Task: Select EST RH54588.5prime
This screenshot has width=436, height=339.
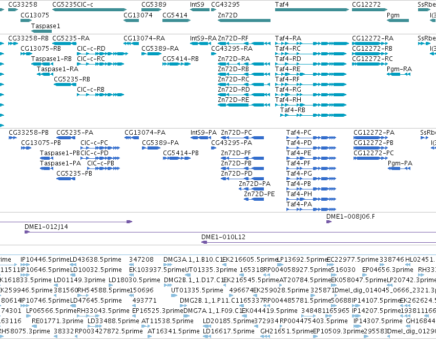Action: point(103,290)
